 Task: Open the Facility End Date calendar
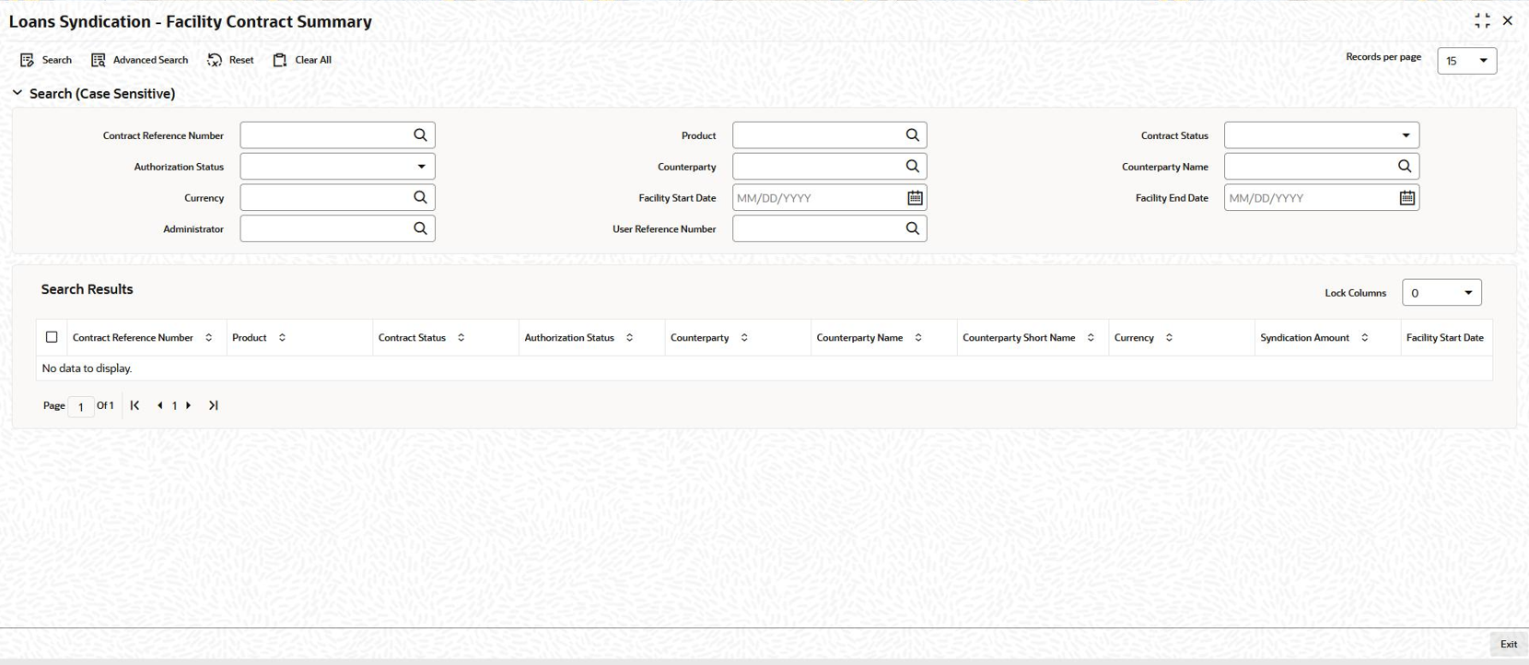(x=1407, y=198)
